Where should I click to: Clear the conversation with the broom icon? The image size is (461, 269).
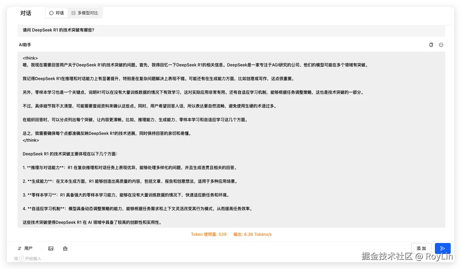tap(65, 248)
